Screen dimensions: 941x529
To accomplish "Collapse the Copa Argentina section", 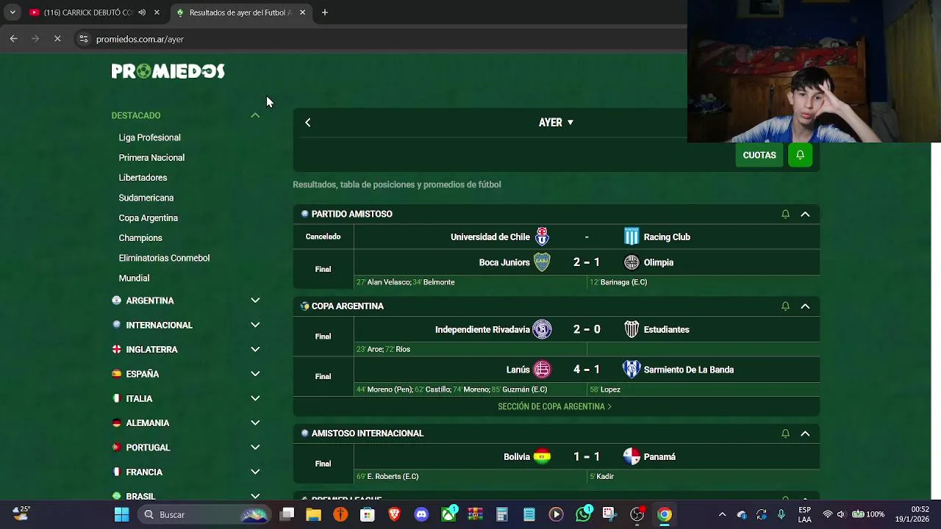I will pyautogui.click(x=805, y=306).
